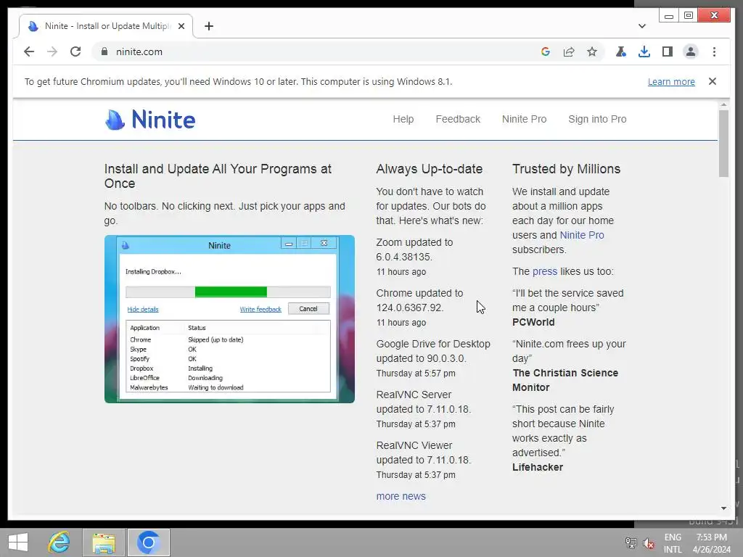743x557 pixels.
Task: Click the scrollbar down arrow
Action: coord(723,508)
